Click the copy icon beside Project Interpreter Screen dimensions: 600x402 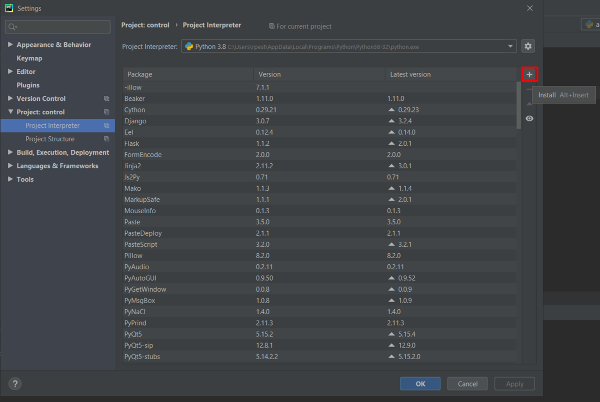coord(106,126)
